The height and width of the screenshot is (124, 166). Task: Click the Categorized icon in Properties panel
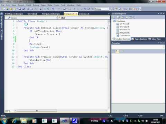pyautogui.click(x=113, y=51)
